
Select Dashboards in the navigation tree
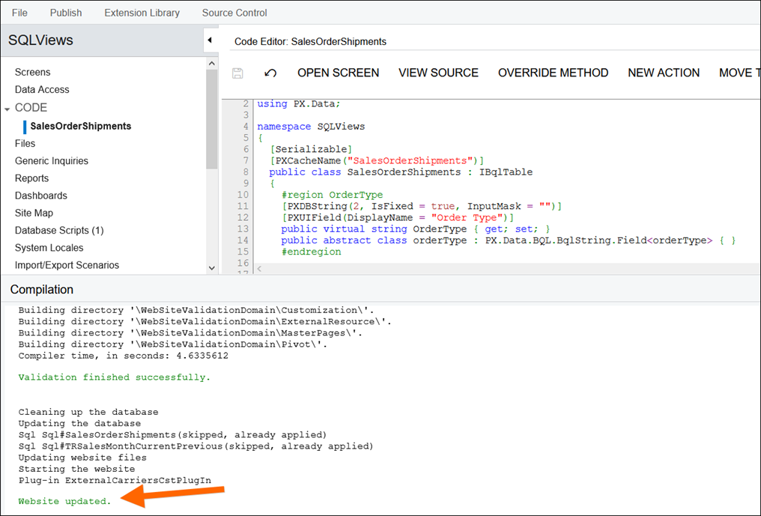point(40,196)
